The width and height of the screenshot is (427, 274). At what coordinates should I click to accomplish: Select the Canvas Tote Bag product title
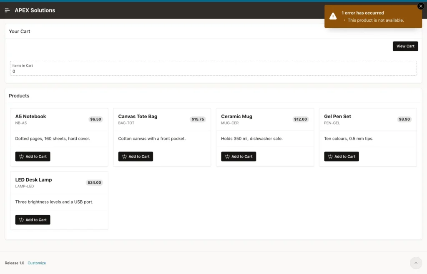click(138, 116)
